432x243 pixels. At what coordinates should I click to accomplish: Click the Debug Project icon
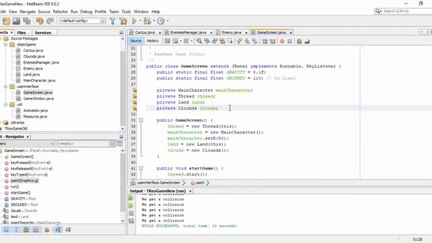point(147,21)
